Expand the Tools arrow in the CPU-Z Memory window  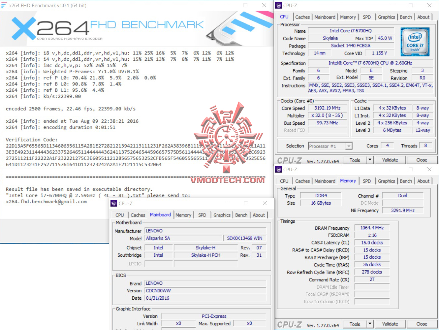370,324
